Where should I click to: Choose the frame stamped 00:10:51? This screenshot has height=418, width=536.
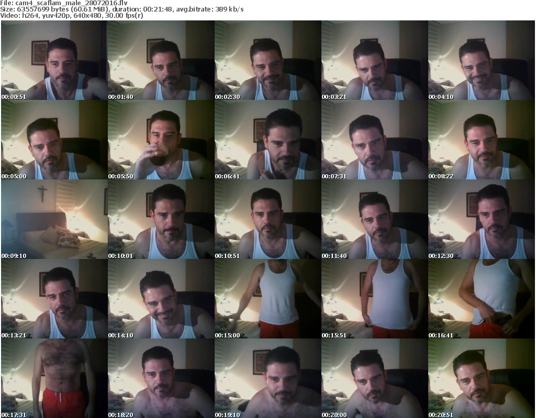pos(267,219)
